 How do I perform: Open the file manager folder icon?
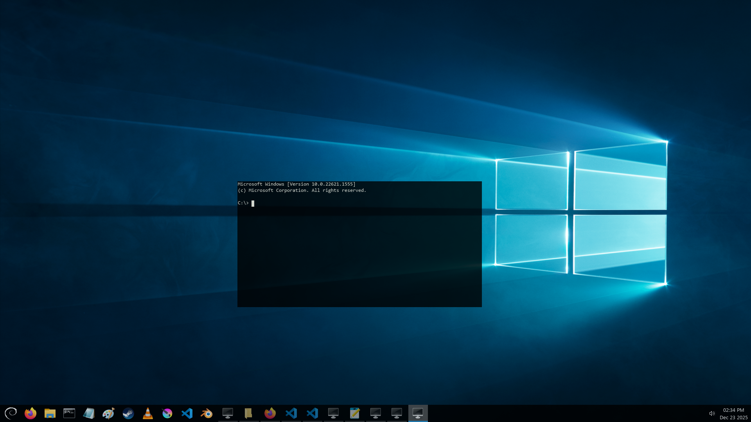tap(50, 413)
